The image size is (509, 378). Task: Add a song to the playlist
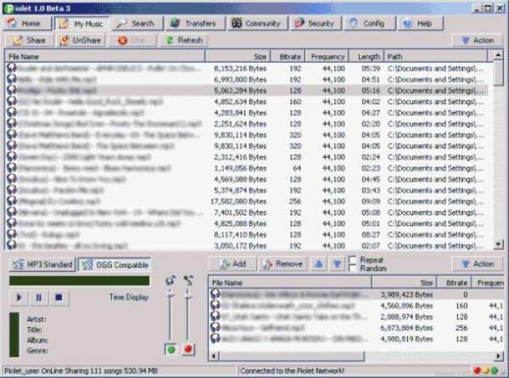[x=233, y=264]
